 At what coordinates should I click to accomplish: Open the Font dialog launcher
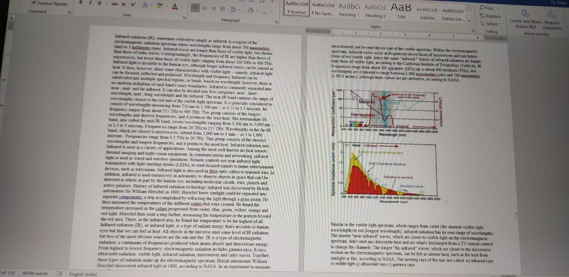coord(184,18)
